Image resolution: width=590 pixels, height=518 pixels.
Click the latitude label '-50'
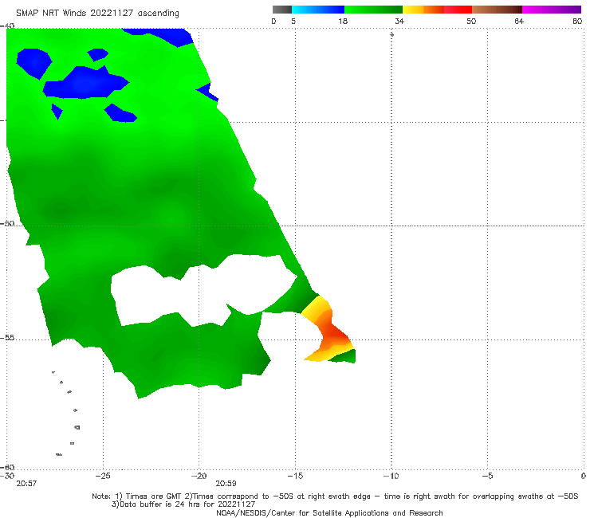click(7, 223)
